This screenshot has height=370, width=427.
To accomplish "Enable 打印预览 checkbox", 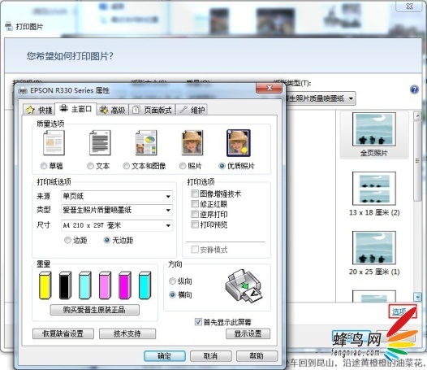I will 195,224.
